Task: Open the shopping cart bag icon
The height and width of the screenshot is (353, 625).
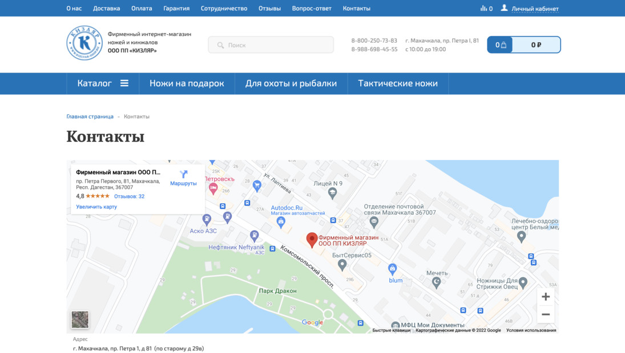Action: 504,45
